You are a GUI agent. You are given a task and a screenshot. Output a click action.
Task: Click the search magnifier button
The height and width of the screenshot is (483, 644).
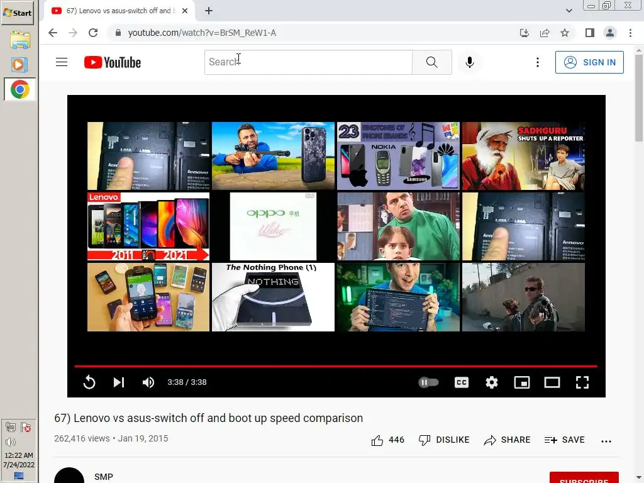431,62
